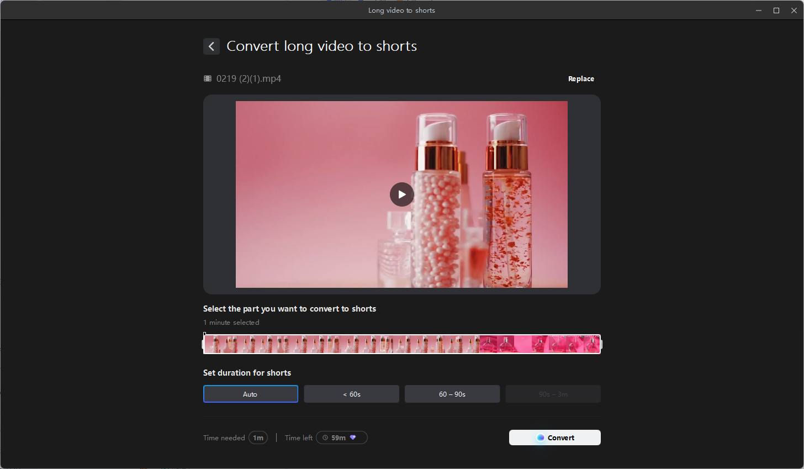Replace the uploaded video
804x469 pixels.
(581, 78)
